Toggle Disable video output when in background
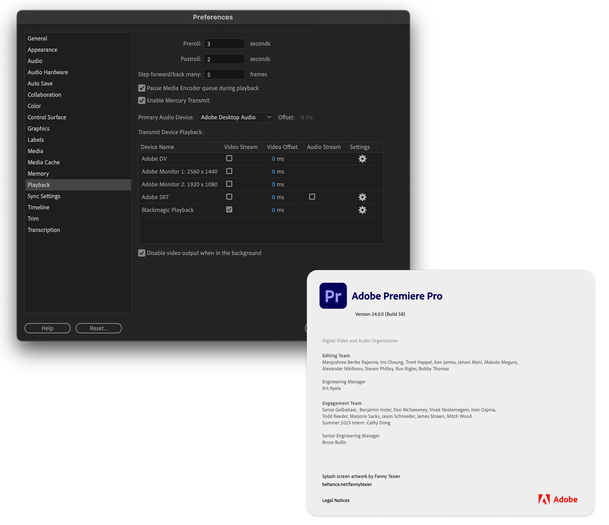Image resolution: width=609 pixels, height=525 pixels. (x=142, y=253)
